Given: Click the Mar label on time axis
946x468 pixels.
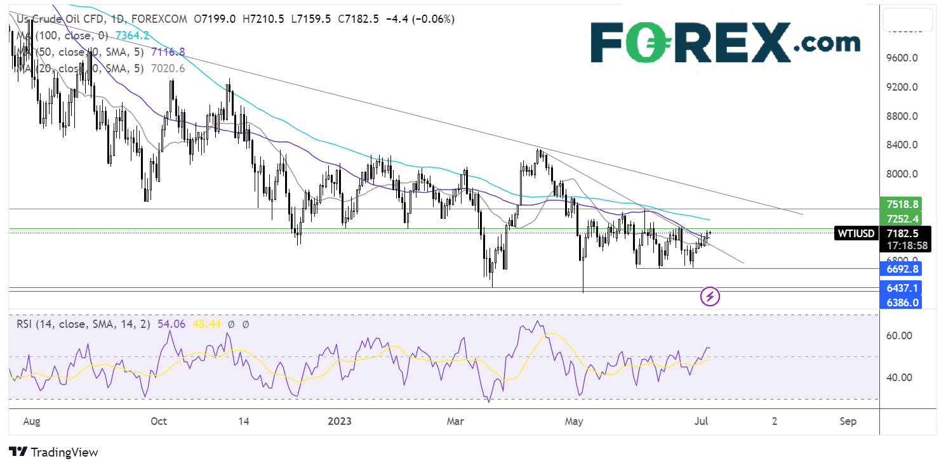Looking at the screenshot, I should click(x=455, y=421).
